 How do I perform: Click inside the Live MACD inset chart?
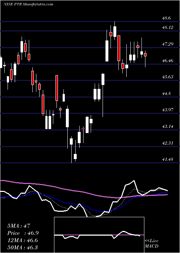(99, 235)
